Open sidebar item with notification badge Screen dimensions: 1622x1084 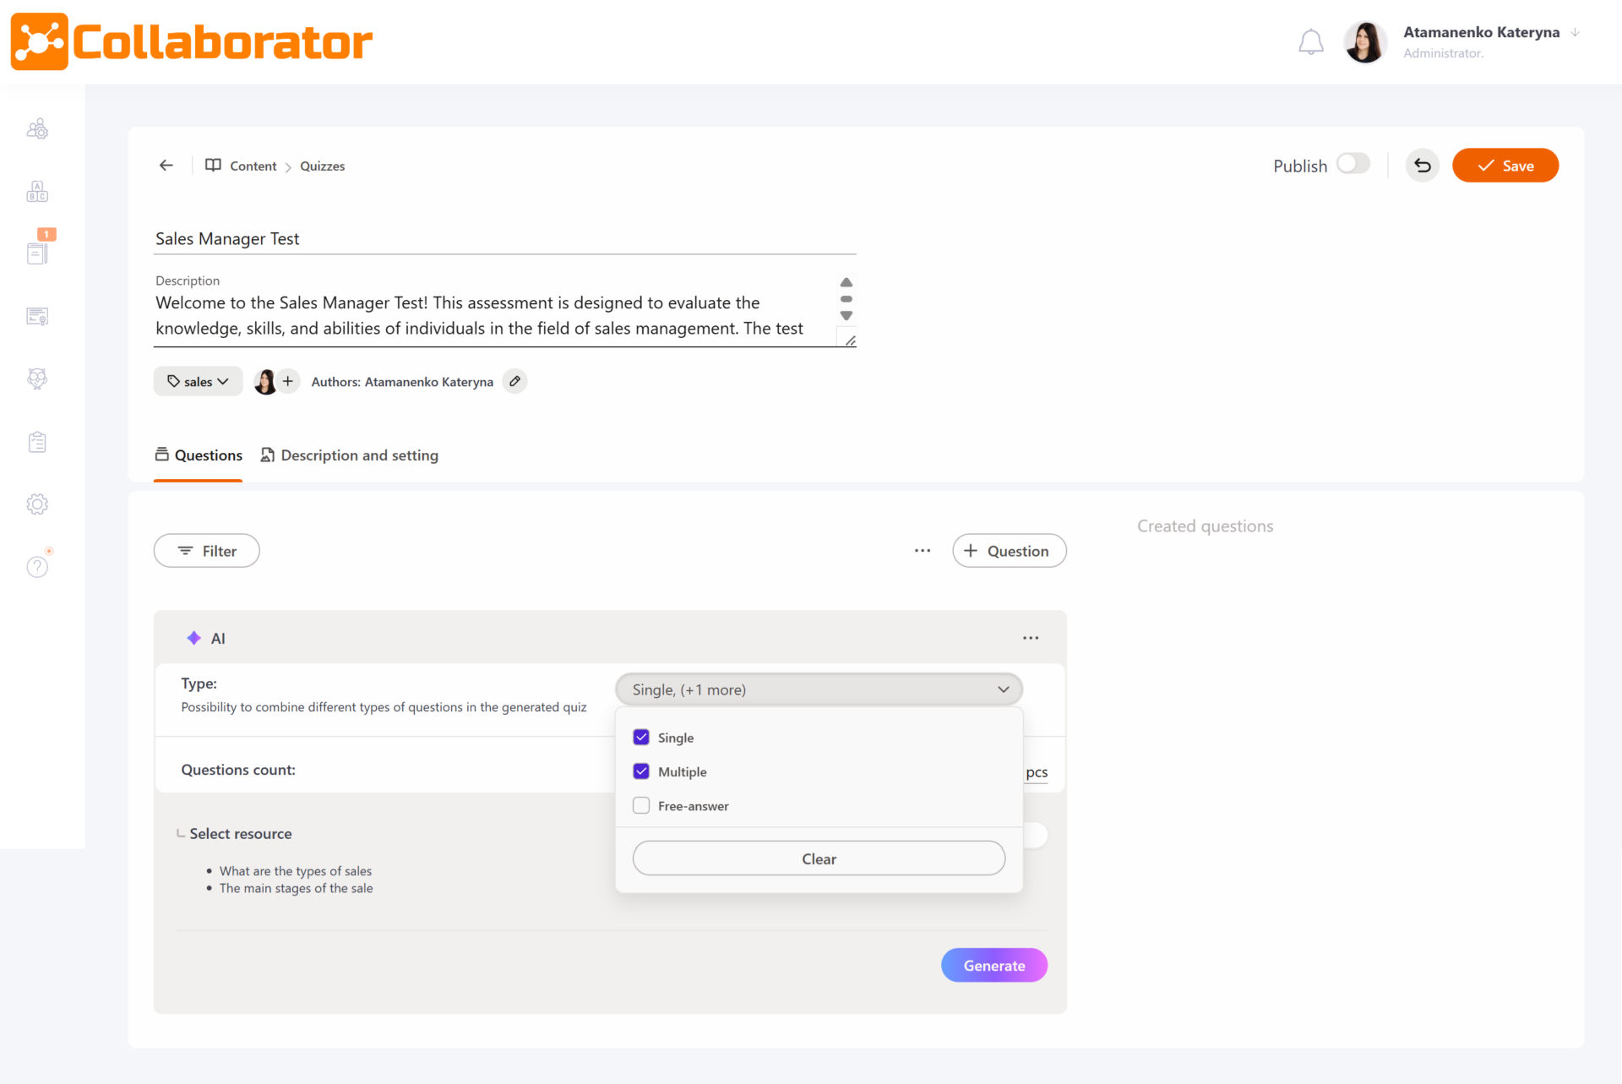37,253
